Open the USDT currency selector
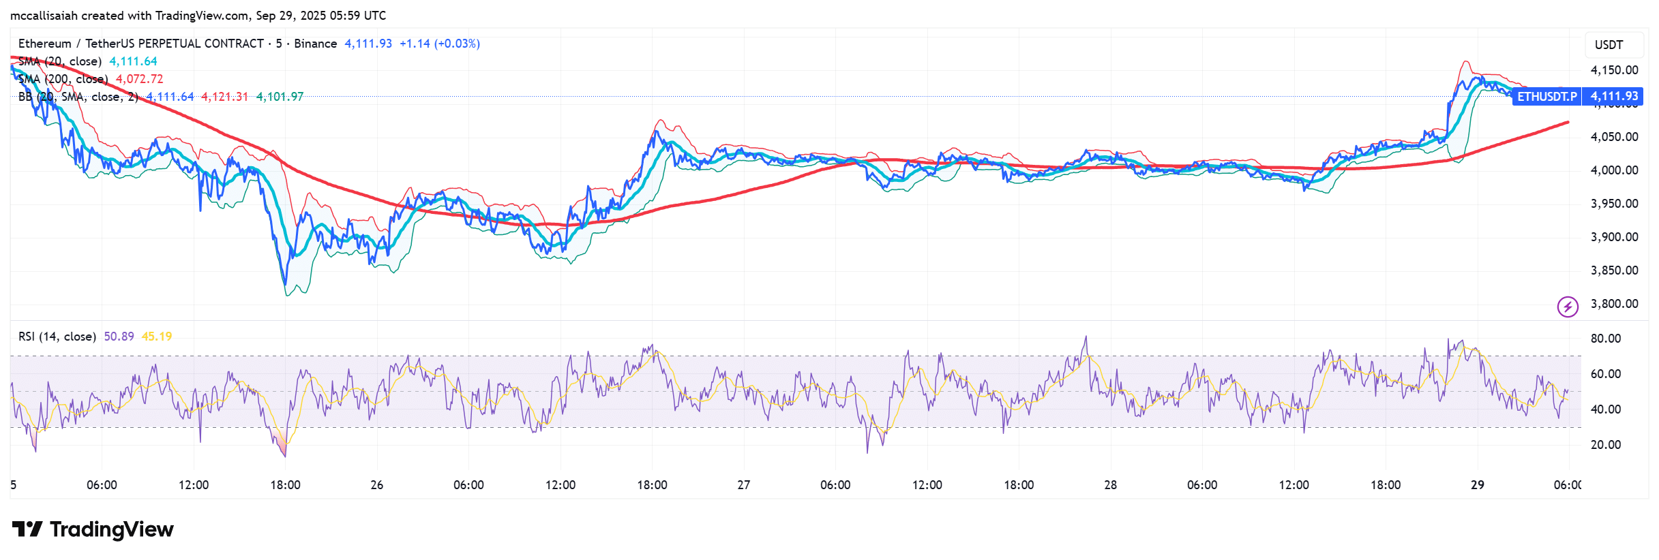 point(1609,45)
